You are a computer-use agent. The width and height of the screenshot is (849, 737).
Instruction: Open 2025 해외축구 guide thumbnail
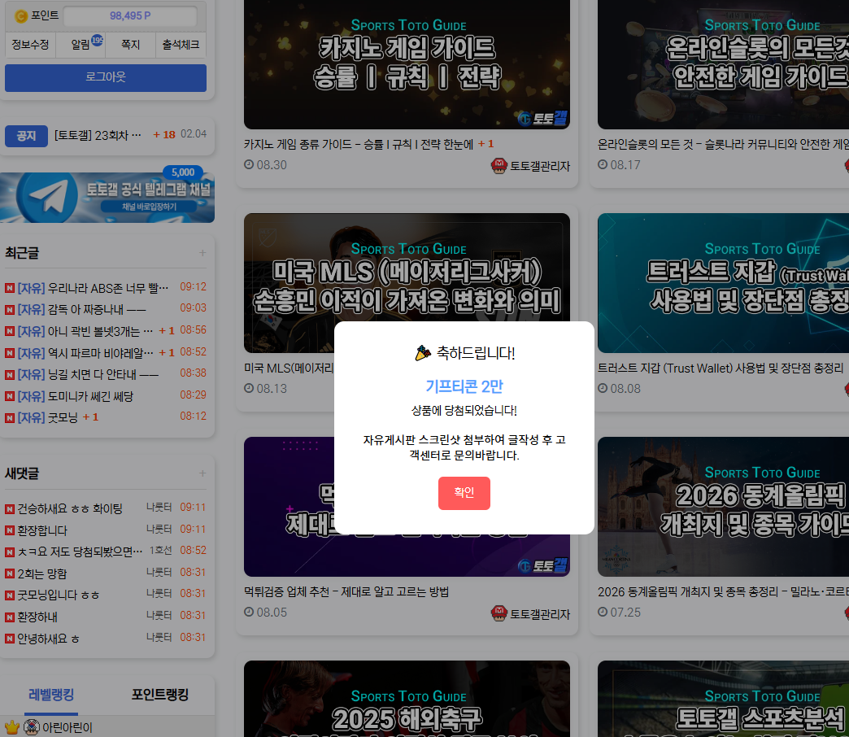point(407,699)
